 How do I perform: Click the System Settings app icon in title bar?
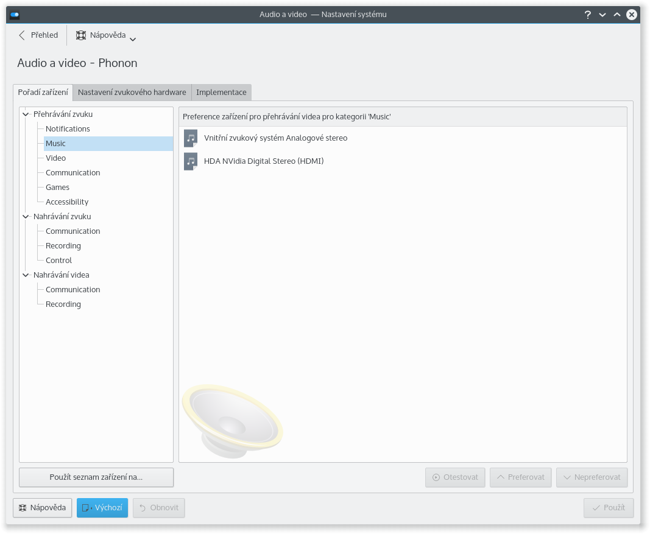tap(15, 14)
